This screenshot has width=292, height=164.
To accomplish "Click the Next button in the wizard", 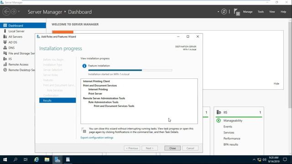I will click(x=150, y=148).
